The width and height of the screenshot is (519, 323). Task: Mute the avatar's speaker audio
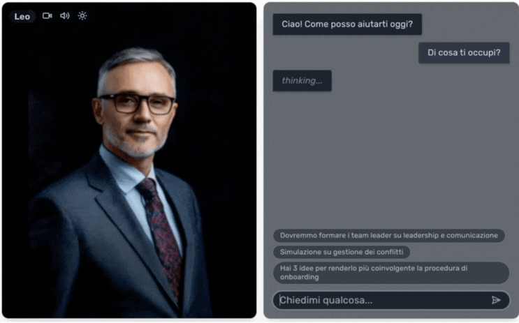coord(65,16)
